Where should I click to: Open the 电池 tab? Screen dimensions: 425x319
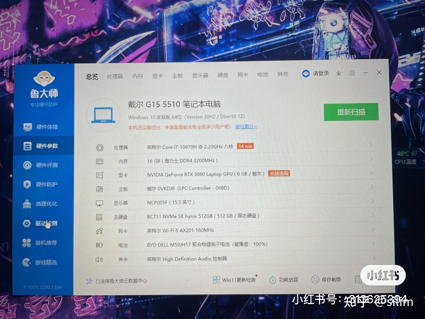coord(263,74)
